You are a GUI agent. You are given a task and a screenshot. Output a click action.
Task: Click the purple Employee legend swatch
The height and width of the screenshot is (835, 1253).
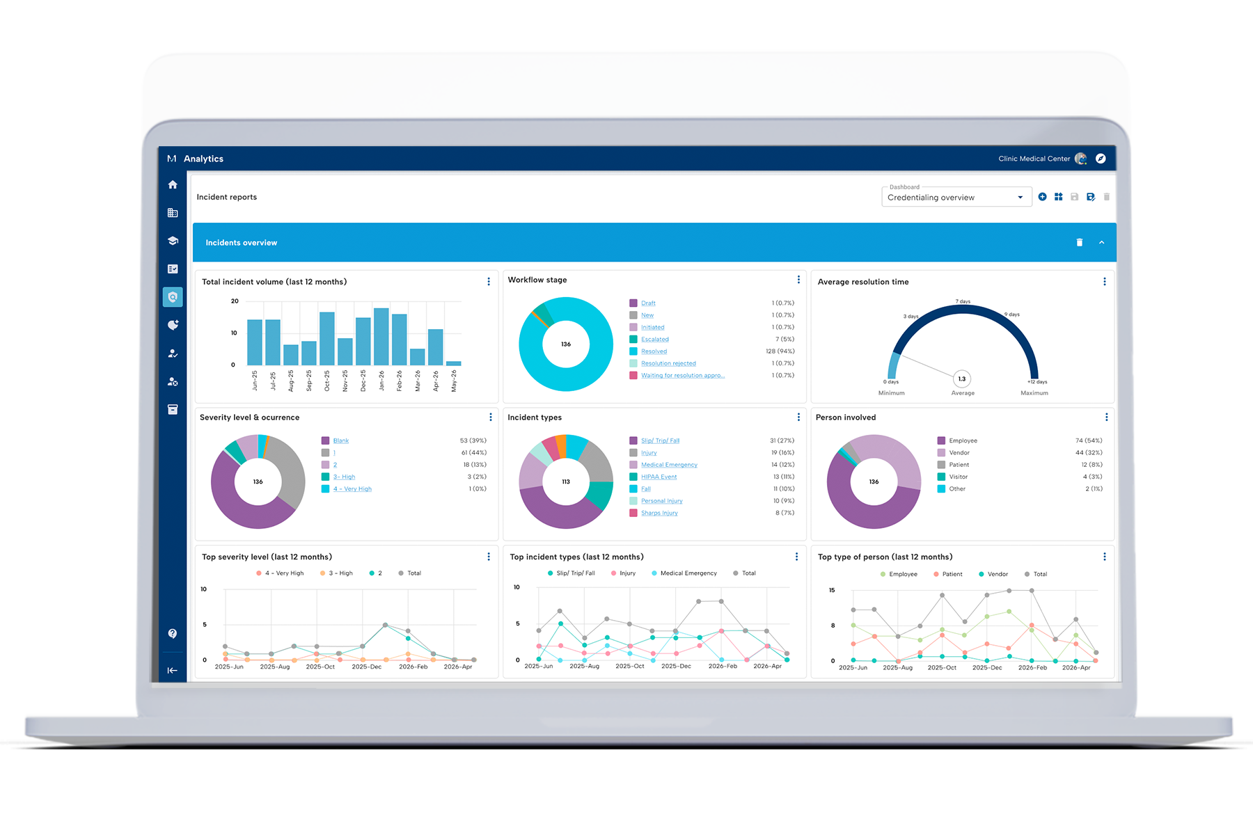[941, 440]
